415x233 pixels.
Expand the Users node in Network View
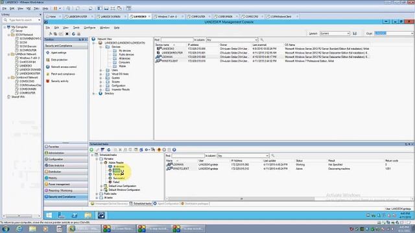tap(101, 71)
